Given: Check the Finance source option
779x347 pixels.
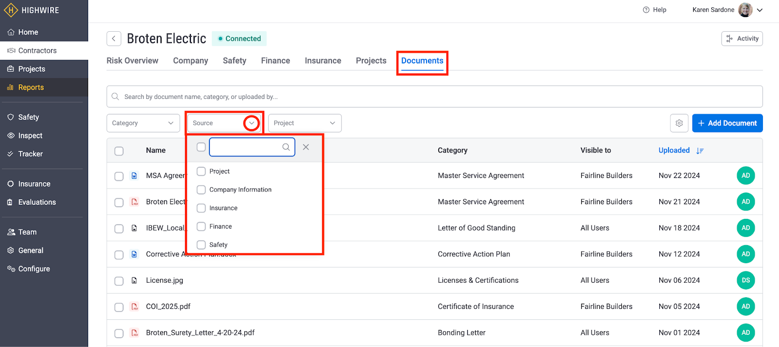Looking at the screenshot, I should (201, 227).
